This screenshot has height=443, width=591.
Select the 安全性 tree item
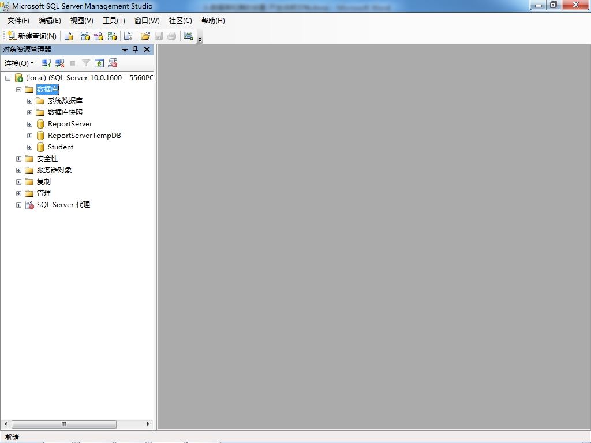point(47,159)
